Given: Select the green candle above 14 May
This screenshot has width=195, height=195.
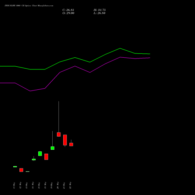Looking at the screenshot, I should coord(34,160).
